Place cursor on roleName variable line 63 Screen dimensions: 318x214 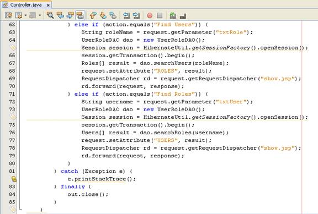[119, 32]
